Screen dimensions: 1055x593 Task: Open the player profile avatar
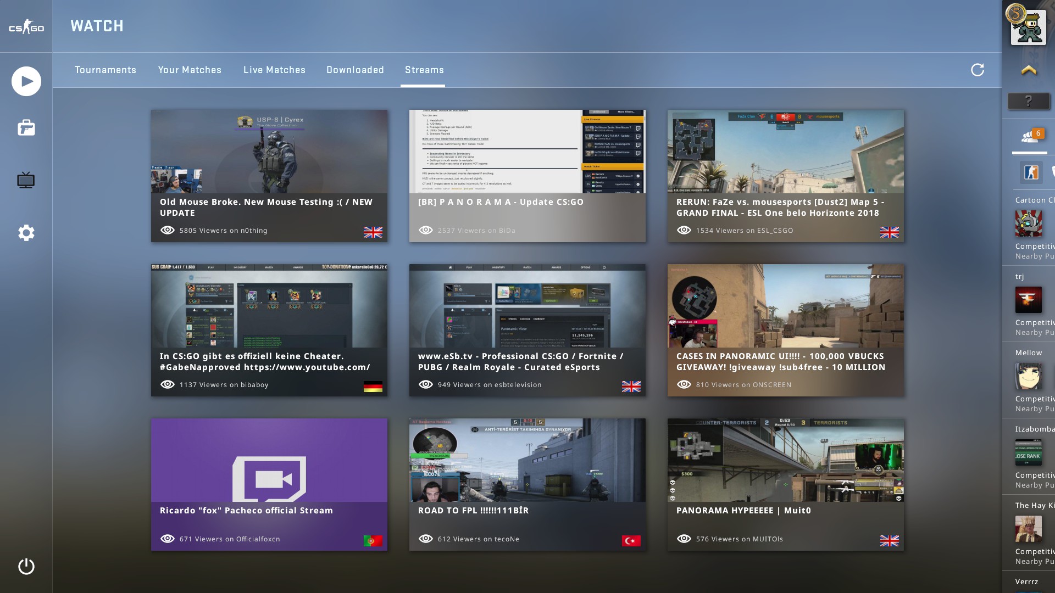tap(1028, 27)
